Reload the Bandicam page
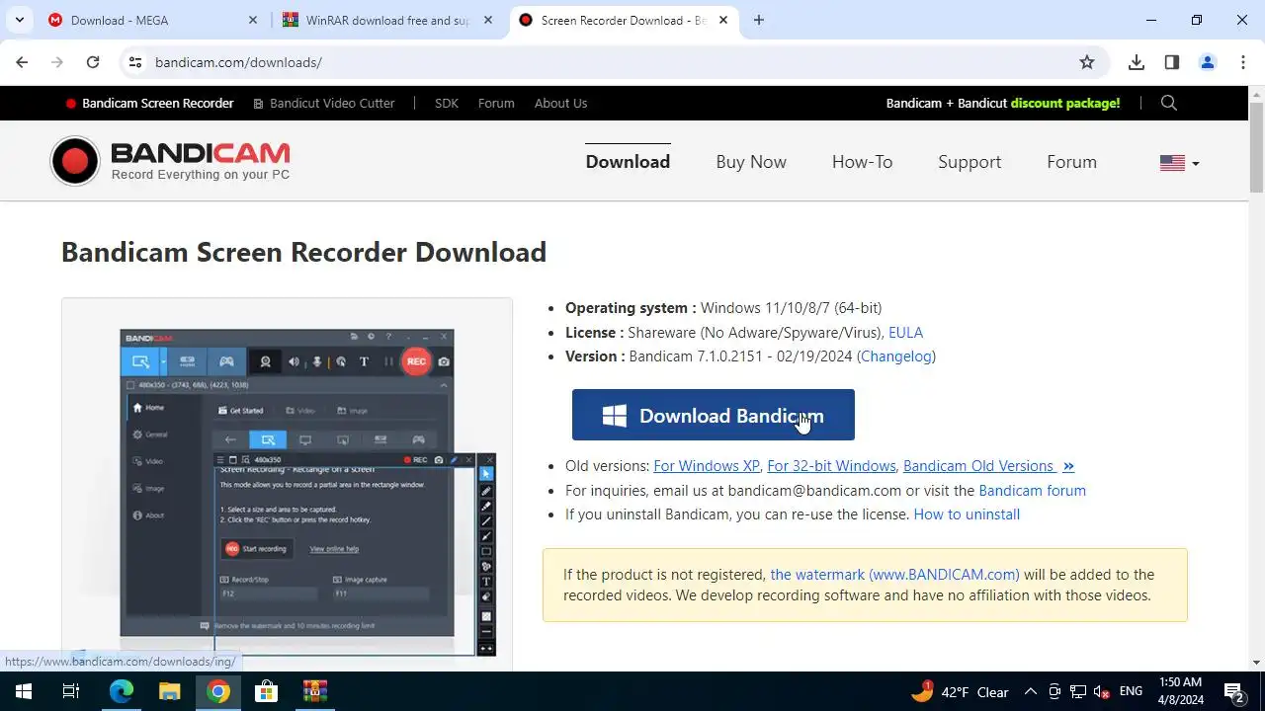 click(93, 62)
